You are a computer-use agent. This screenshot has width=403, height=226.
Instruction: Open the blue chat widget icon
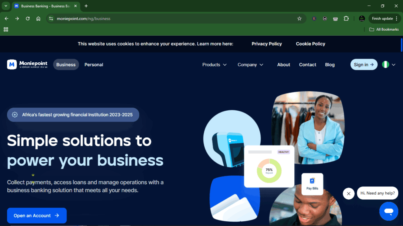388,211
